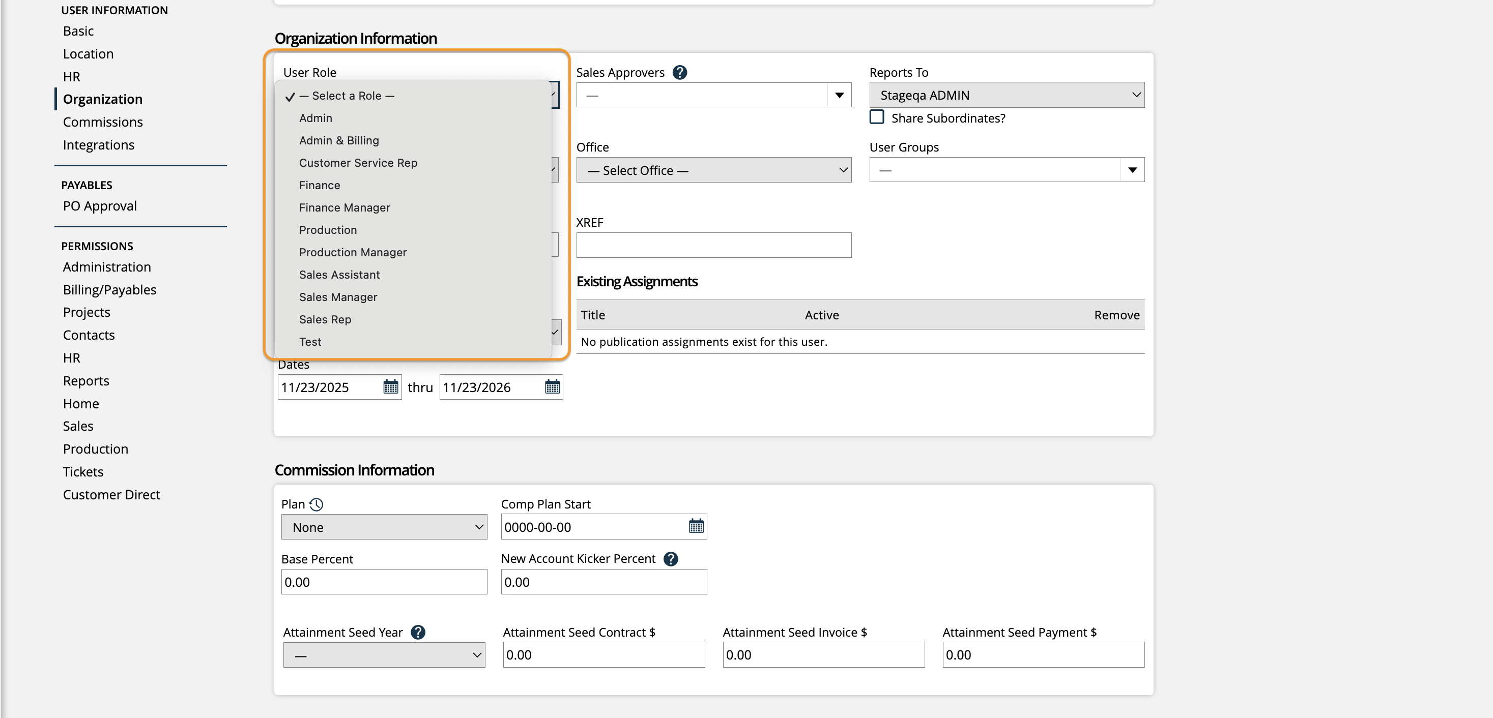
Task: Select Finance Manager from role list
Action: tap(344, 207)
